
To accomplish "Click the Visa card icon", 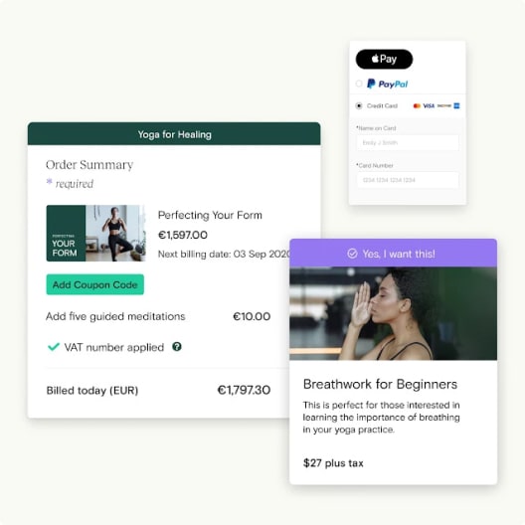I will tap(429, 105).
